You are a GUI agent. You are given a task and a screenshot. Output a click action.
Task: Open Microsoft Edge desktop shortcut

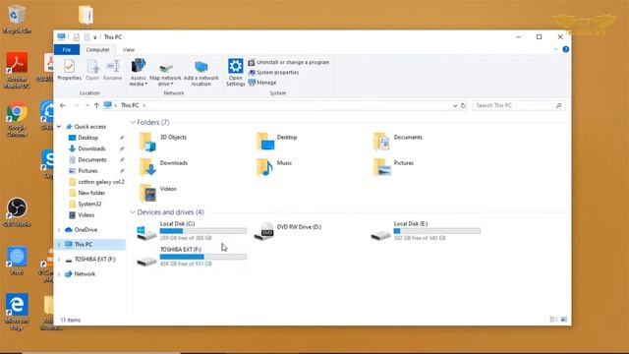[17, 312]
